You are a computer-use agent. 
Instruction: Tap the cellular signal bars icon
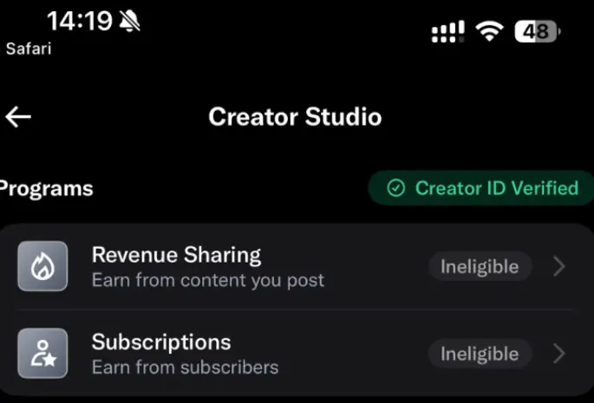coord(447,32)
